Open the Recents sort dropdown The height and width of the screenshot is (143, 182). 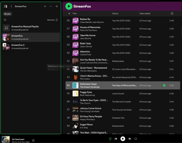pyautogui.click(x=52, y=20)
